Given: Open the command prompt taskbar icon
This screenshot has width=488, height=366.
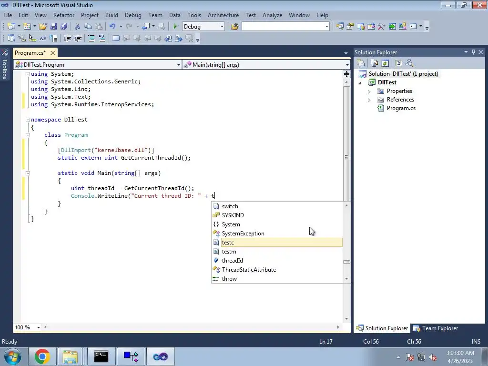Looking at the screenshot, I should 101,356.
